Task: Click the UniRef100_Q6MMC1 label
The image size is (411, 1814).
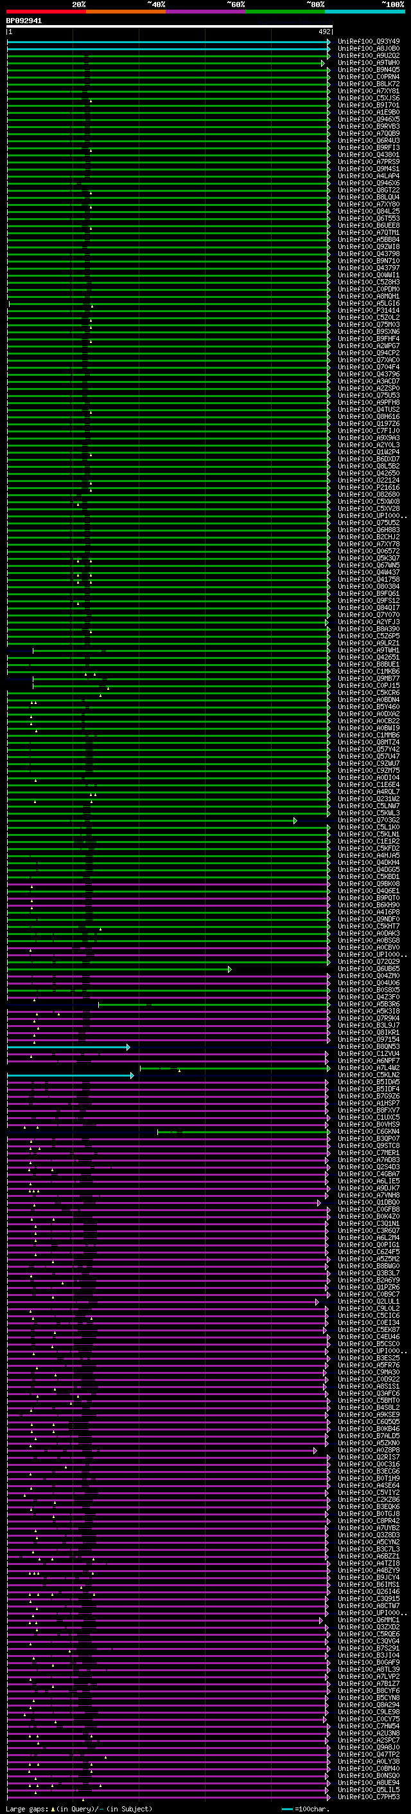Action: coord(369,1620)
